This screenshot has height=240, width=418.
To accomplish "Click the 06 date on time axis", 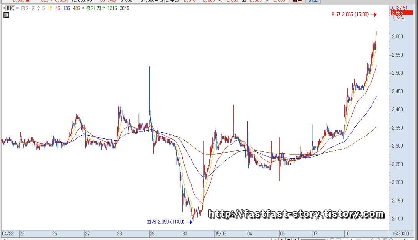I will click(x=282, y=233).
